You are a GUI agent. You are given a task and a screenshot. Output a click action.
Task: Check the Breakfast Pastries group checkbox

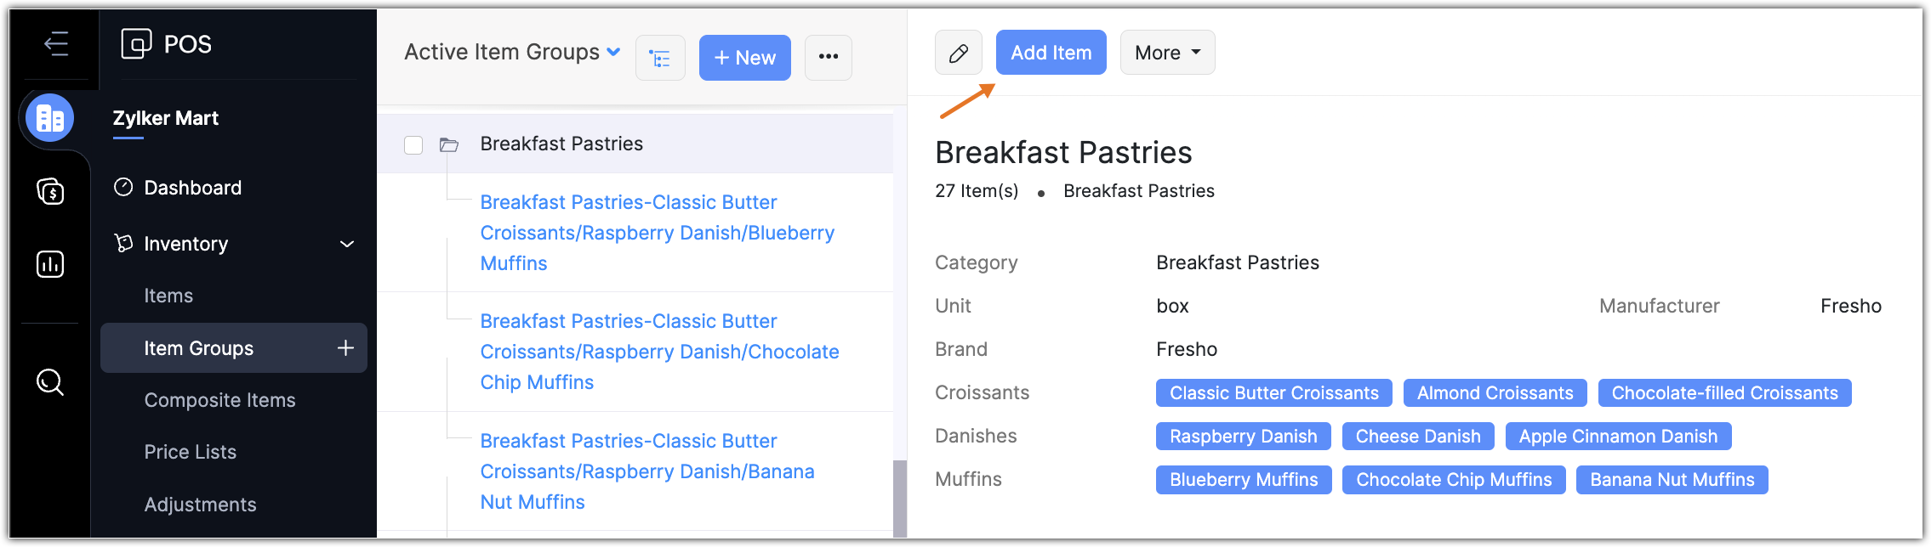click(413, 145)
